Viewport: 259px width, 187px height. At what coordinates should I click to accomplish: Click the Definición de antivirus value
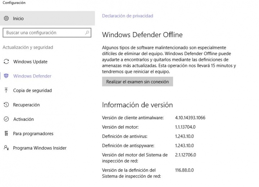tap(184, 136)
